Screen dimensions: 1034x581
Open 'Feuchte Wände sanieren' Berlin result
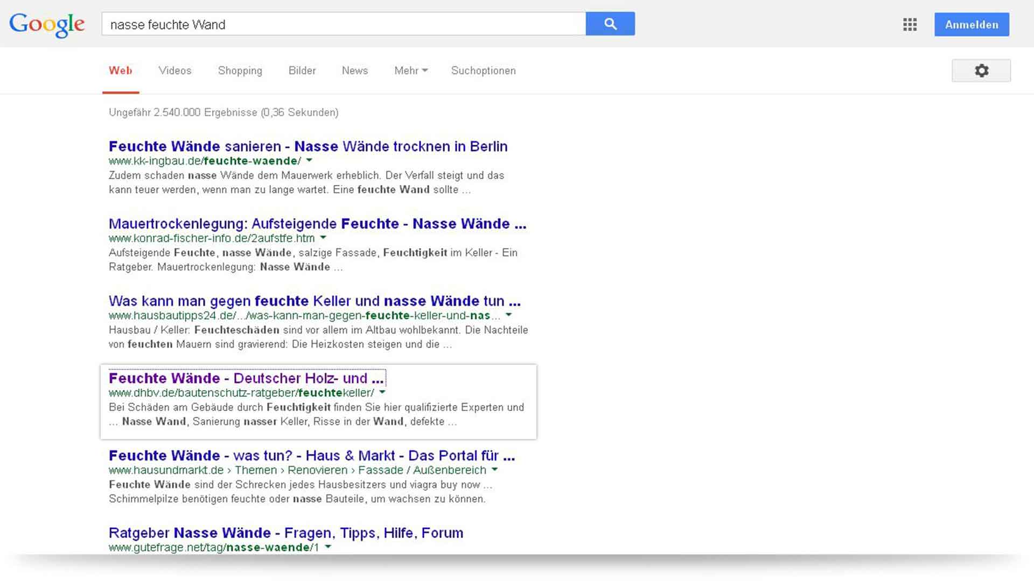click(x=308, y=146)
